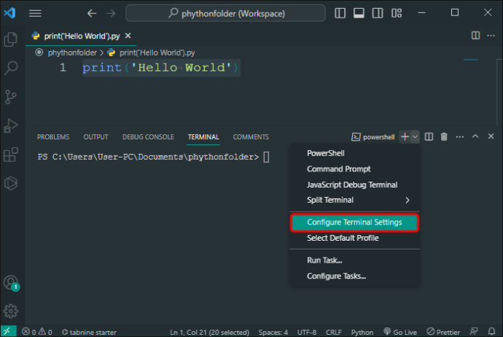Click phythonfolder in the breadcrumb
The width and height of the screenshot is (503, 337).
click(72, 53)
